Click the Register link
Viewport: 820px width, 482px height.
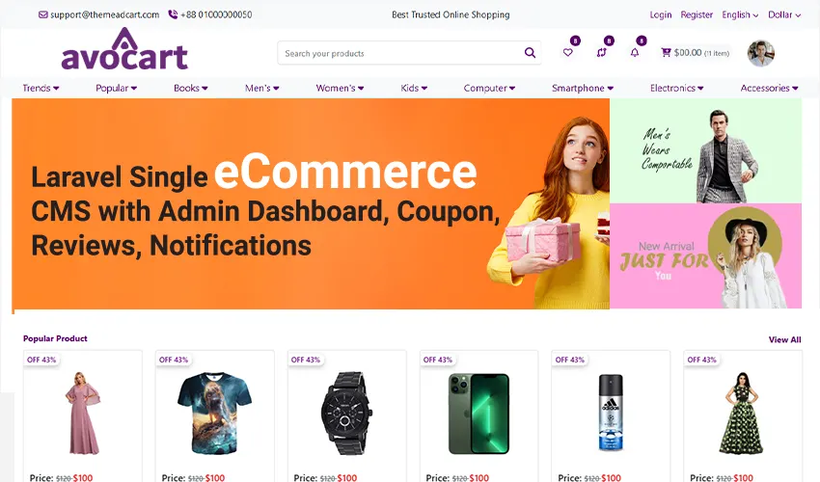pos(697,14)
